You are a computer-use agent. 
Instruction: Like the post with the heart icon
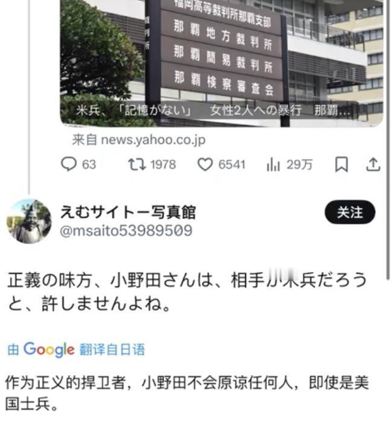click(x=205, y=165)
